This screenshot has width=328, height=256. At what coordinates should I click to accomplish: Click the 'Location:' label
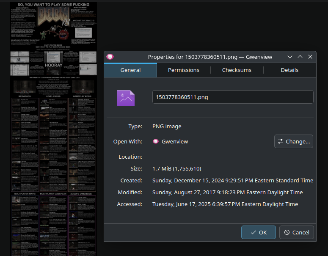click(x=130, y=157)
